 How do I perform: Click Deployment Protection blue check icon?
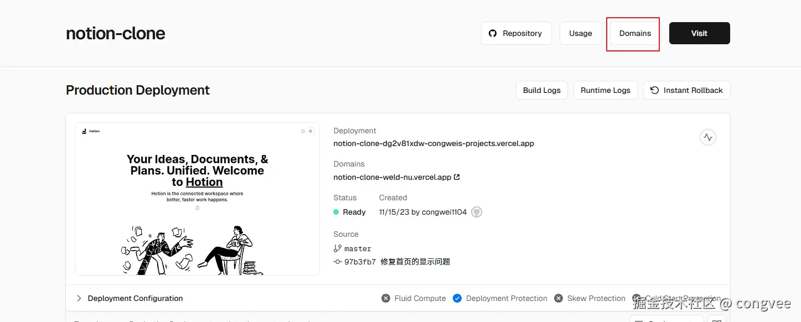click(x=457, y=298)
